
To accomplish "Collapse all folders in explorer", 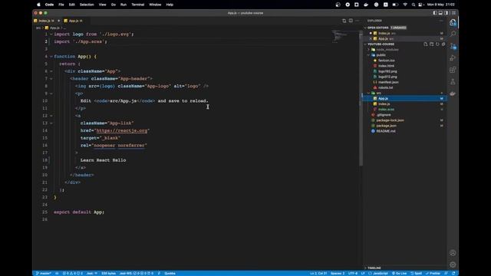I will tap(443, 44).
